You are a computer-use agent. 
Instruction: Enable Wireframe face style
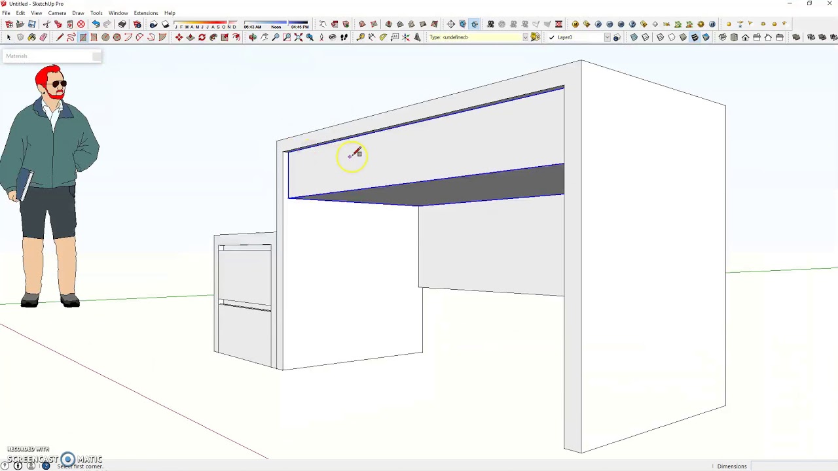click(660, 37)
